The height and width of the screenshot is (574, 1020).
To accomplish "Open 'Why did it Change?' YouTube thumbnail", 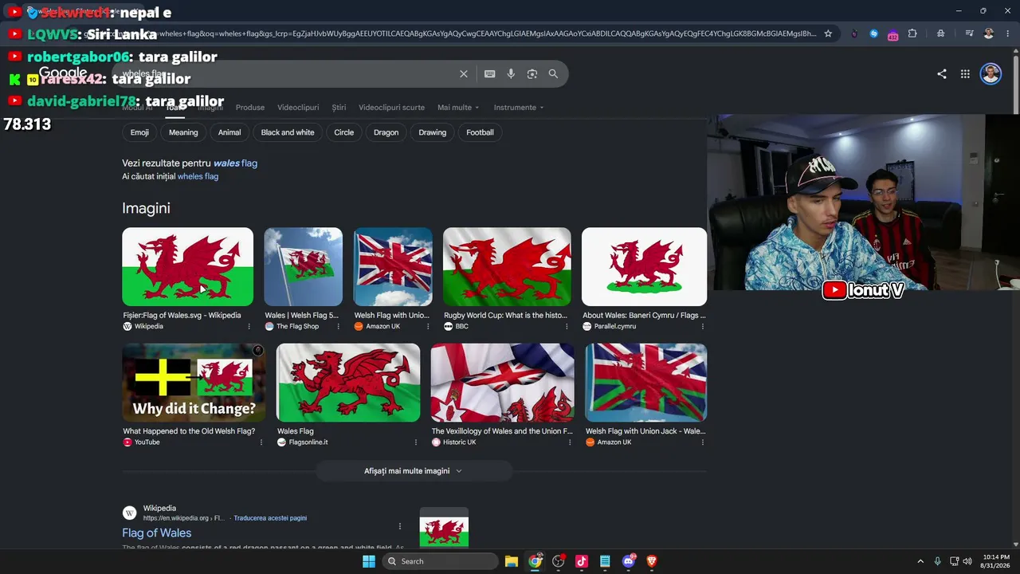I will click(194, 383).
